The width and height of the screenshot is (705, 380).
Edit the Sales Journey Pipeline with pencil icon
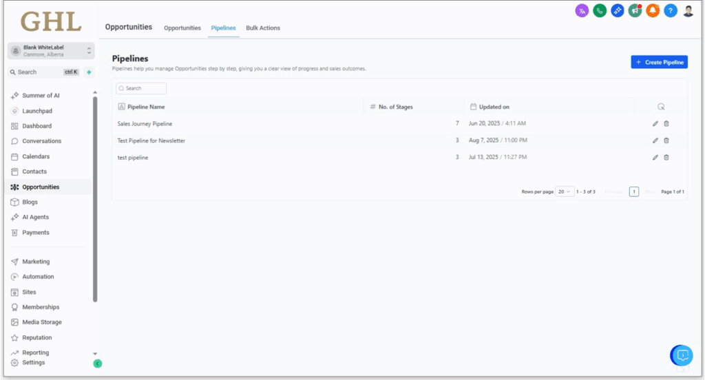[655, 124]
